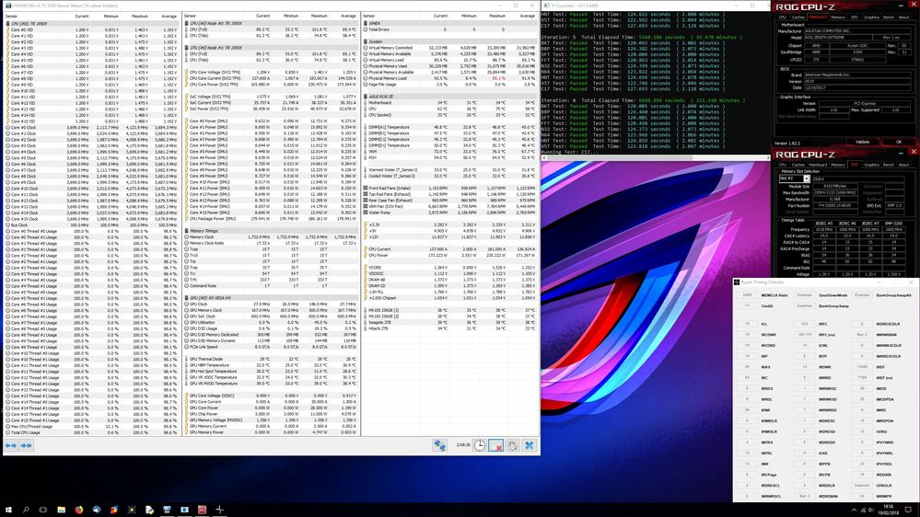Select 'Water Pump' fan sensor row
920x517 pixels.
(x=450, y=213)
